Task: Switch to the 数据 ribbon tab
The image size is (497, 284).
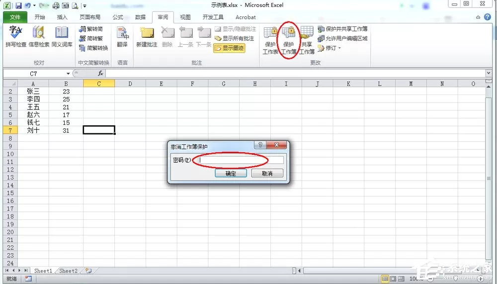Action: tap(141, 17)
